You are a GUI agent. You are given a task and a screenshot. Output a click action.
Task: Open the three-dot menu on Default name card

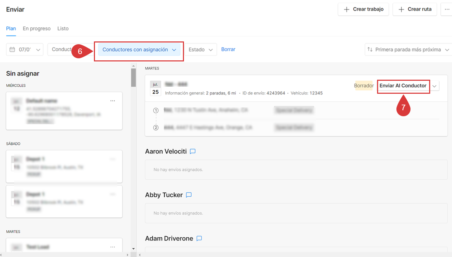(x=113, y=101)
